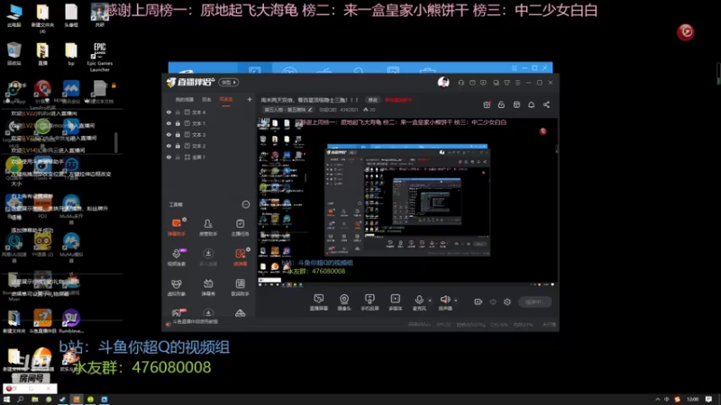721x405 pixels.
Task: Start recording with the camcorder icon
Action: coord(479,301)
